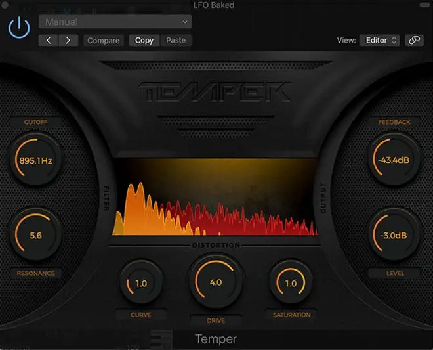Click the Level knob showing -3.0dB

click(x=394, y=235)
